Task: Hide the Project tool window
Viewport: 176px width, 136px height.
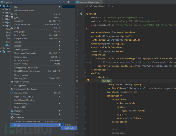Action: [72, 2]
